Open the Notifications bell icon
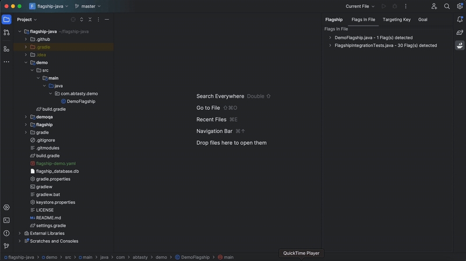 click(460, 19)
